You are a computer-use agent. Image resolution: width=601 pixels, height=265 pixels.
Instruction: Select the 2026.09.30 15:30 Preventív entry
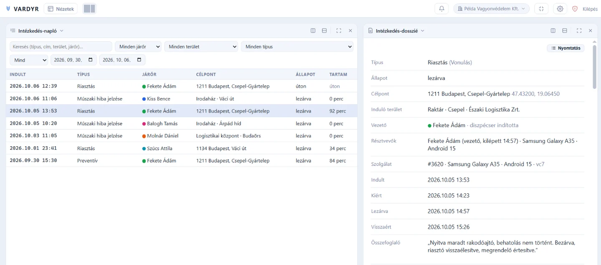[x=182, y=160]
